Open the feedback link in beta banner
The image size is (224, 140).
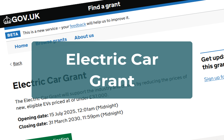tap(78, 25)
